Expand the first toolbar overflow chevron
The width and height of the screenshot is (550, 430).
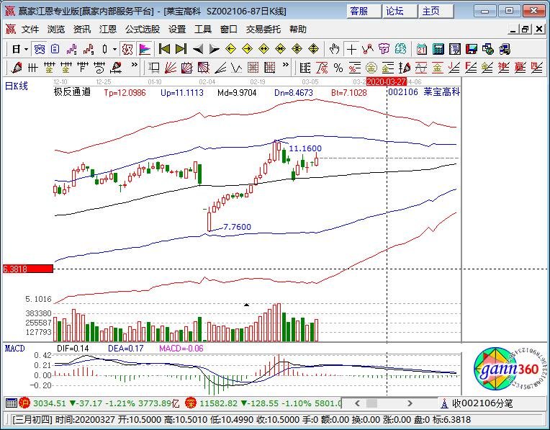click(135, 65)
